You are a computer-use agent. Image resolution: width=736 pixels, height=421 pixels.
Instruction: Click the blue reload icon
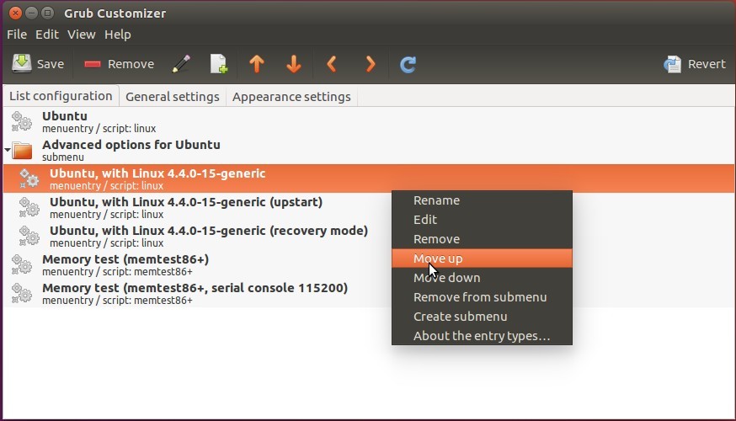point(408,64)
